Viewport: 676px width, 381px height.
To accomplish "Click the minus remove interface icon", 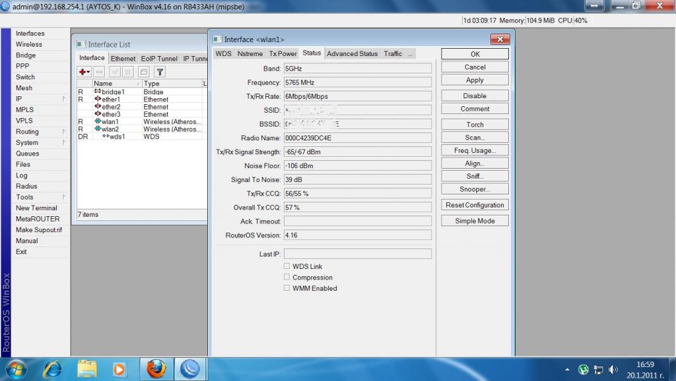I will click(99, 71).
